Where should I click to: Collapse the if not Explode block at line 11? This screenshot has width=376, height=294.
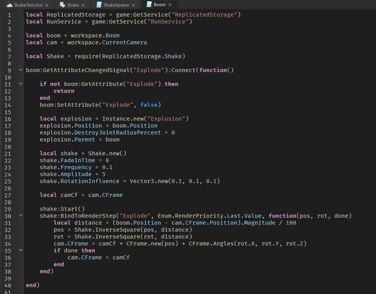[x=20, y=84]
